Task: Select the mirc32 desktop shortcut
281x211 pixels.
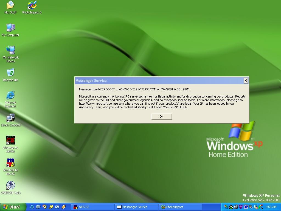Action: point(10,163)
